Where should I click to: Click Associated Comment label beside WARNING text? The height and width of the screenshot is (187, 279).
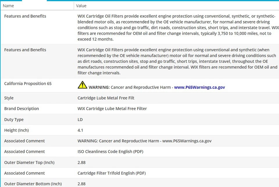point(24,141)
